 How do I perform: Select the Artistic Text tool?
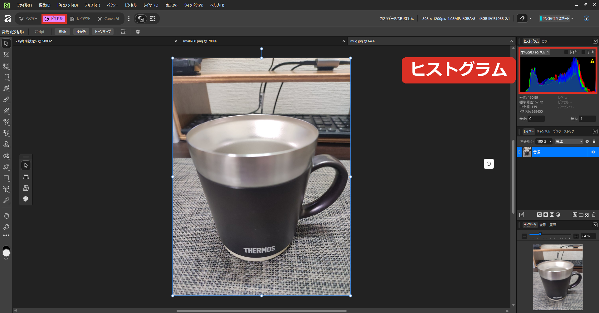pos(6,189)
